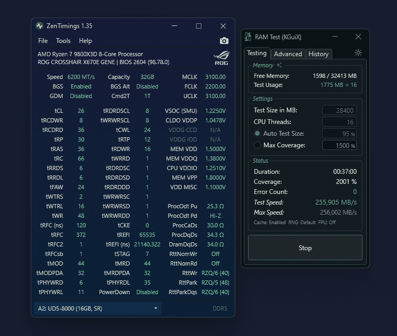397x336 pixels.
Task: Click the tWR value 48
Action: (81, 216)
